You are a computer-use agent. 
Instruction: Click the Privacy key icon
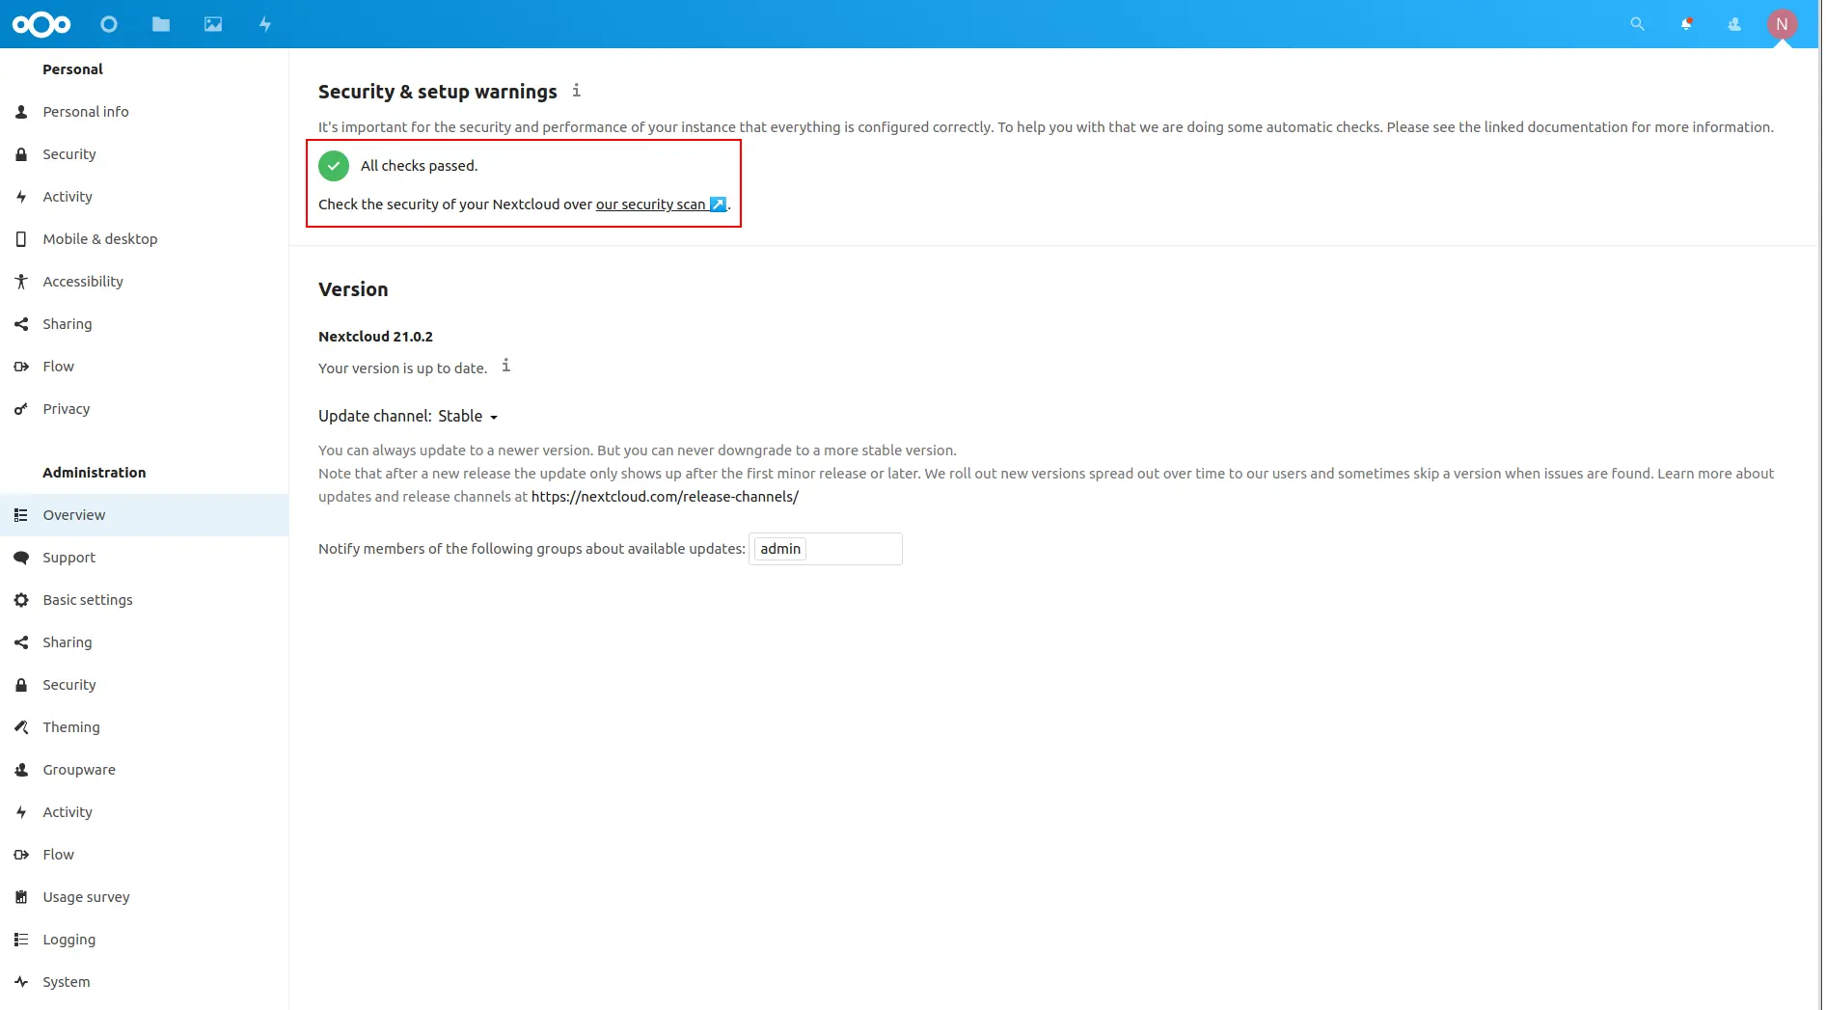(x=21, y=409)
